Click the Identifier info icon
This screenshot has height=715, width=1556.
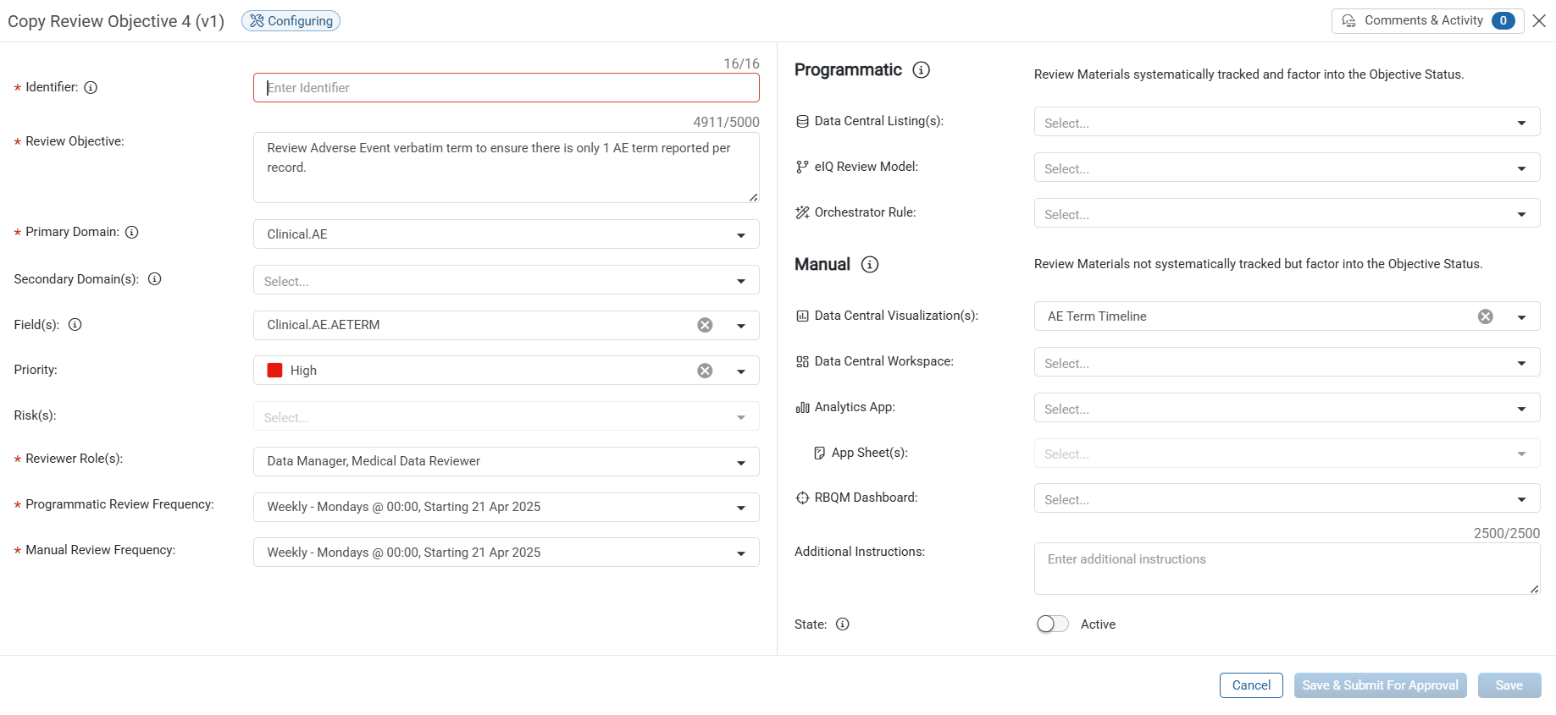91,87
